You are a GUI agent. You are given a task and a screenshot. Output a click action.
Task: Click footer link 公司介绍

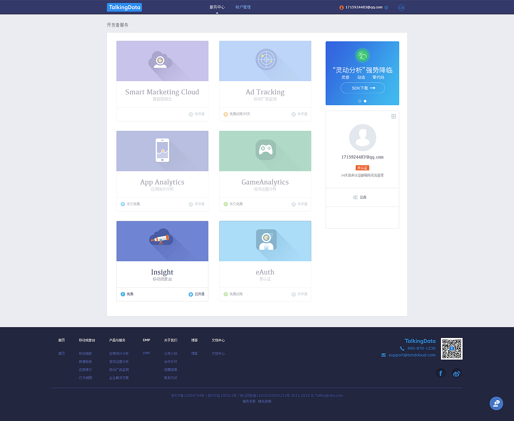[171, 354]
